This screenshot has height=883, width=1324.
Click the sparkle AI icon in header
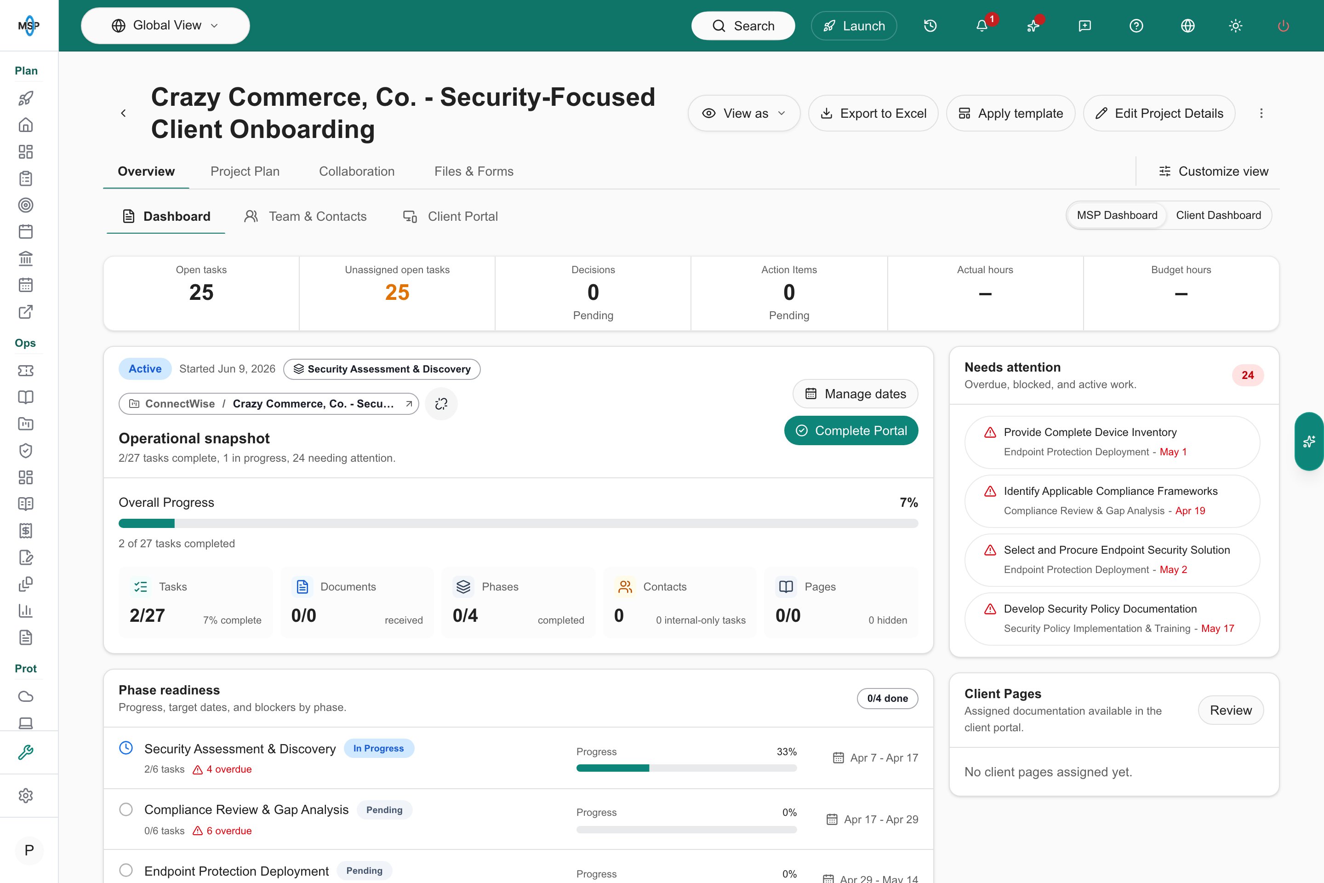coord(1033,26)
